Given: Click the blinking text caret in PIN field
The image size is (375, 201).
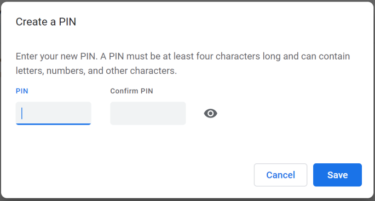Looking at the screenshot, I should tap(22, 114).
